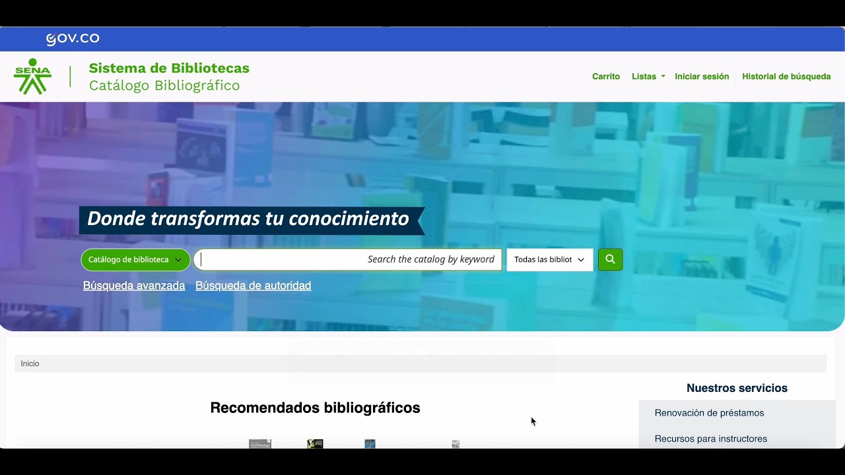The width and height of the screenshot is (845, 475).
Task: Focus the catalog keyword search field
Action: [348, 259]
